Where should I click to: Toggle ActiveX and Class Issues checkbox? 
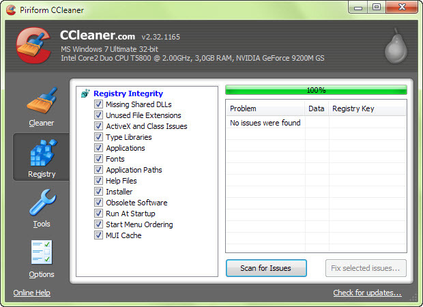point(98,126)
